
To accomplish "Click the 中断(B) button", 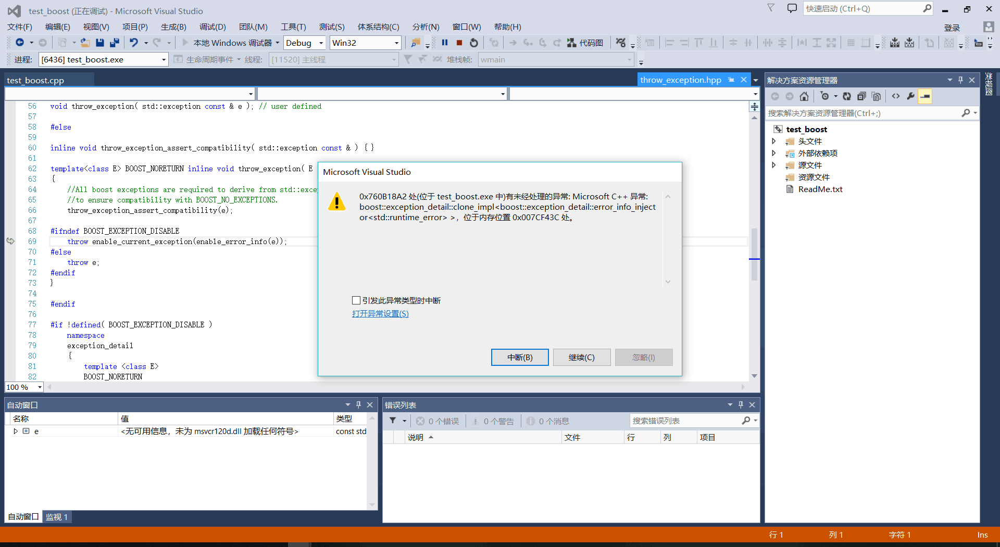I will point(520,358).
